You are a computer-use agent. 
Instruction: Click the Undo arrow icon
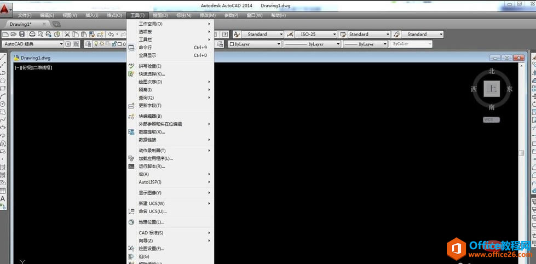pos(111,34)
